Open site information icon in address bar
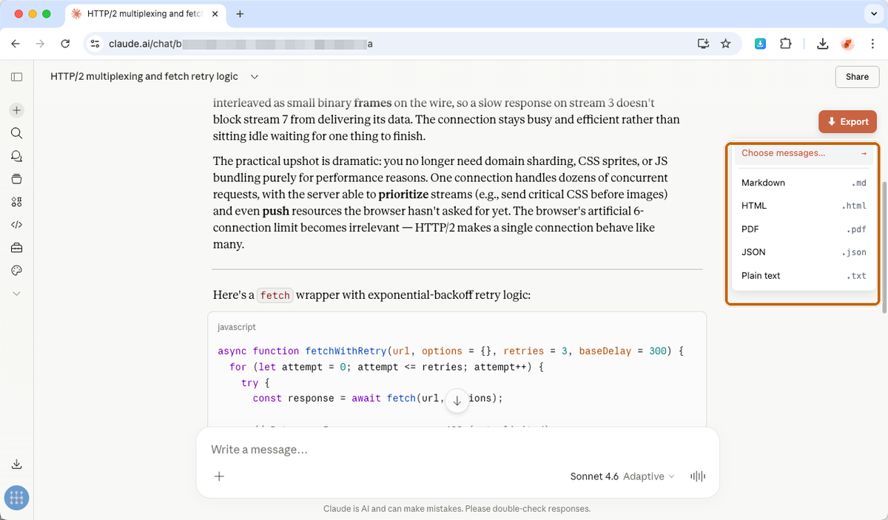 coord(95,44)
